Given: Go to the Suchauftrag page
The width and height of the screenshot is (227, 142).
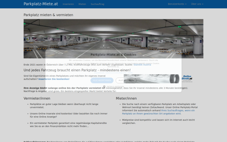Looking at the screenshot, I should (98, 4).
